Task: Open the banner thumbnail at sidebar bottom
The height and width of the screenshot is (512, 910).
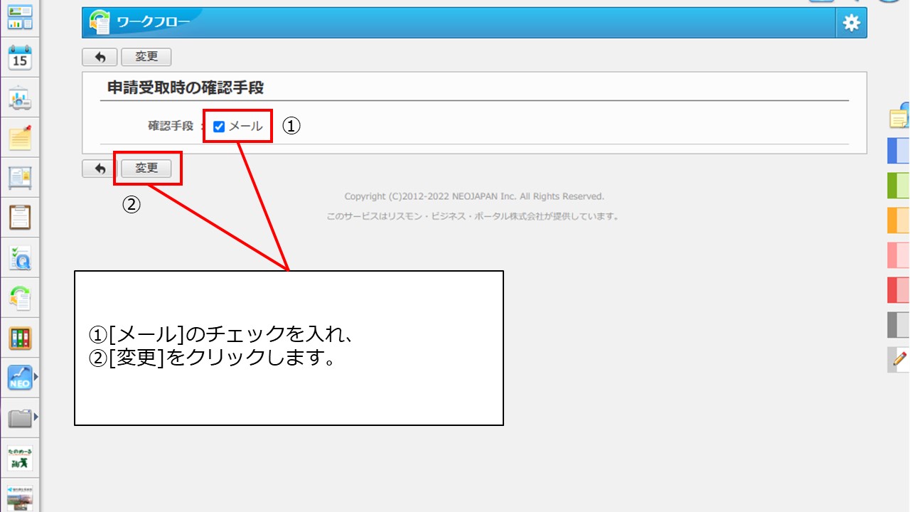Action: point(20,497)
